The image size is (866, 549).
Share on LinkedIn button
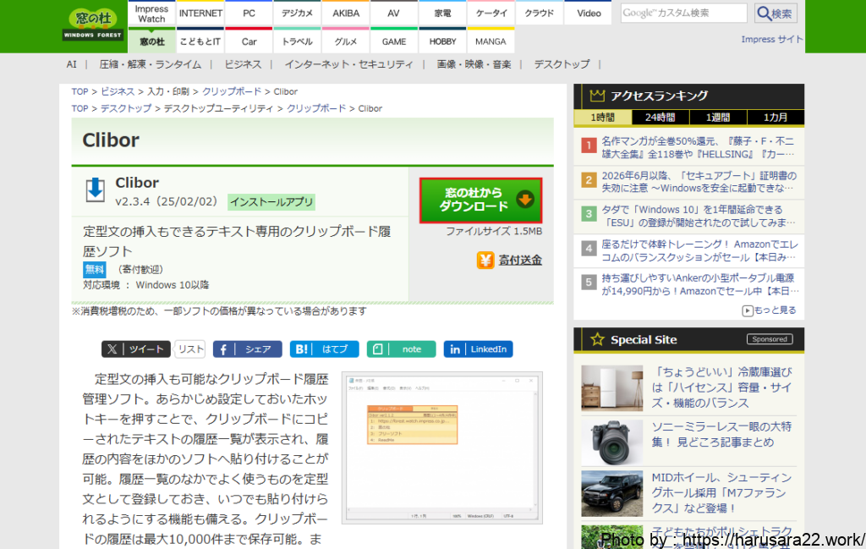click(478, 349)
